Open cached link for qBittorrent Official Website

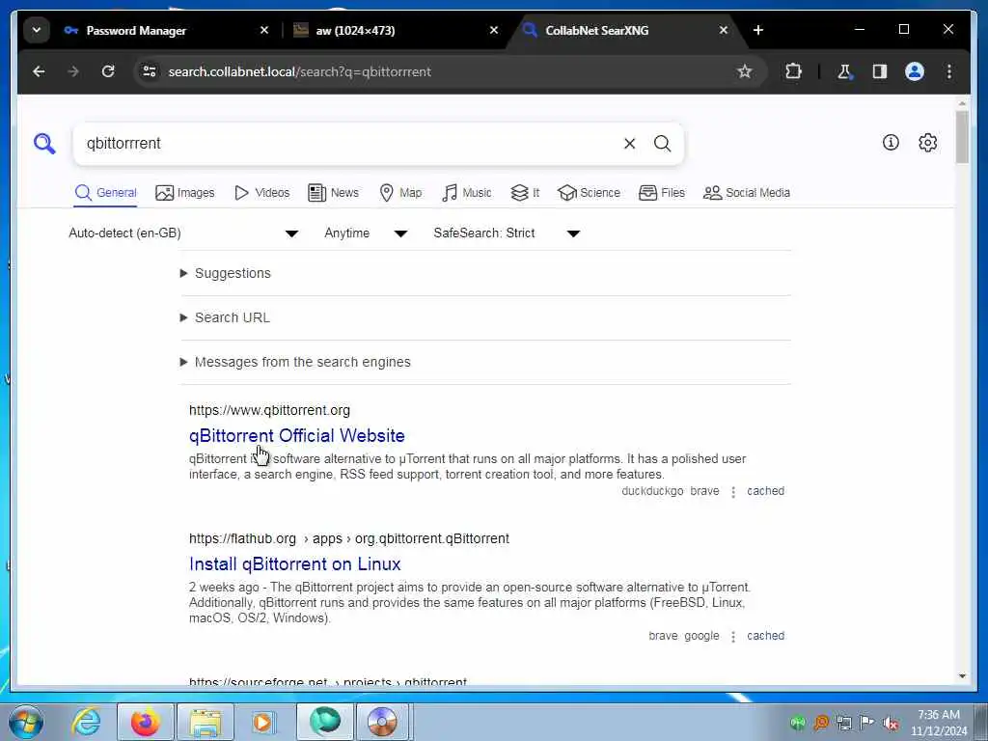click(765, 491)
